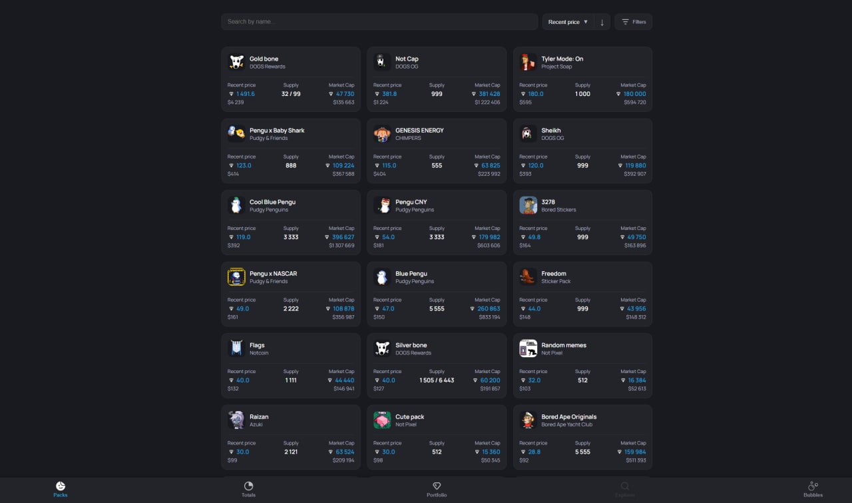Select the Flags Notcoin pack icon
852x503 pixels.
coord(236,348)
